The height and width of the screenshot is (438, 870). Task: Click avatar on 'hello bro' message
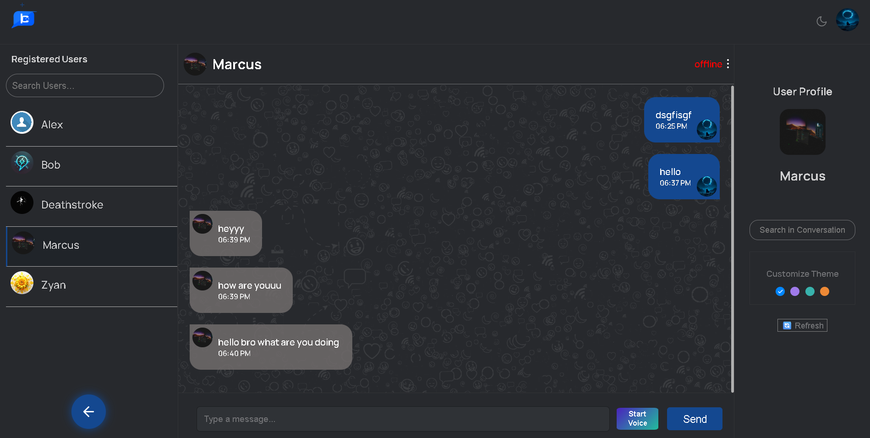point(202,338)
